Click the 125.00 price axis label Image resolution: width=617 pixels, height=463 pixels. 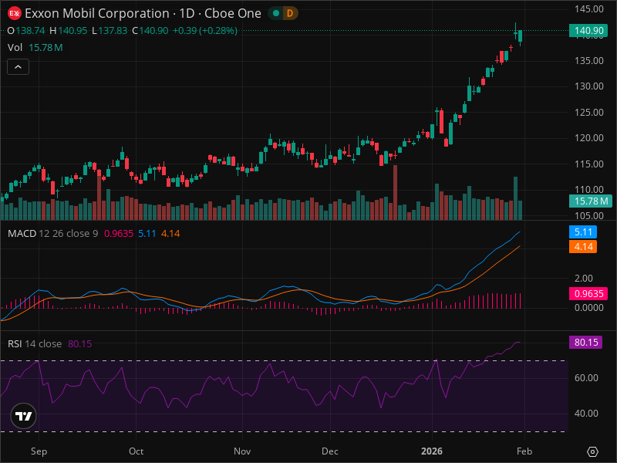(x=588, y=112)
